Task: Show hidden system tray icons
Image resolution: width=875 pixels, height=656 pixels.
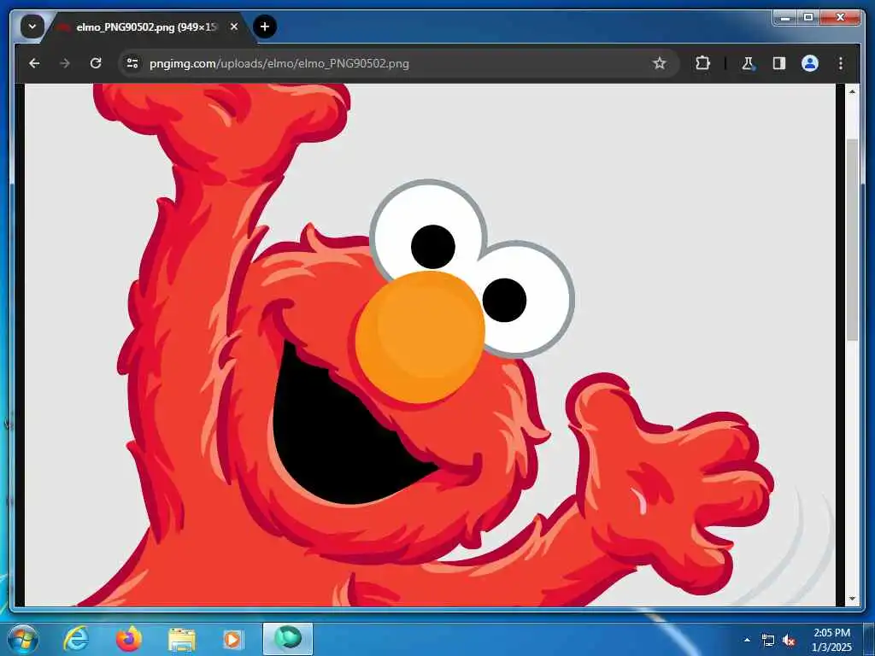Action: pyautogui.click(x=747, y=640)
